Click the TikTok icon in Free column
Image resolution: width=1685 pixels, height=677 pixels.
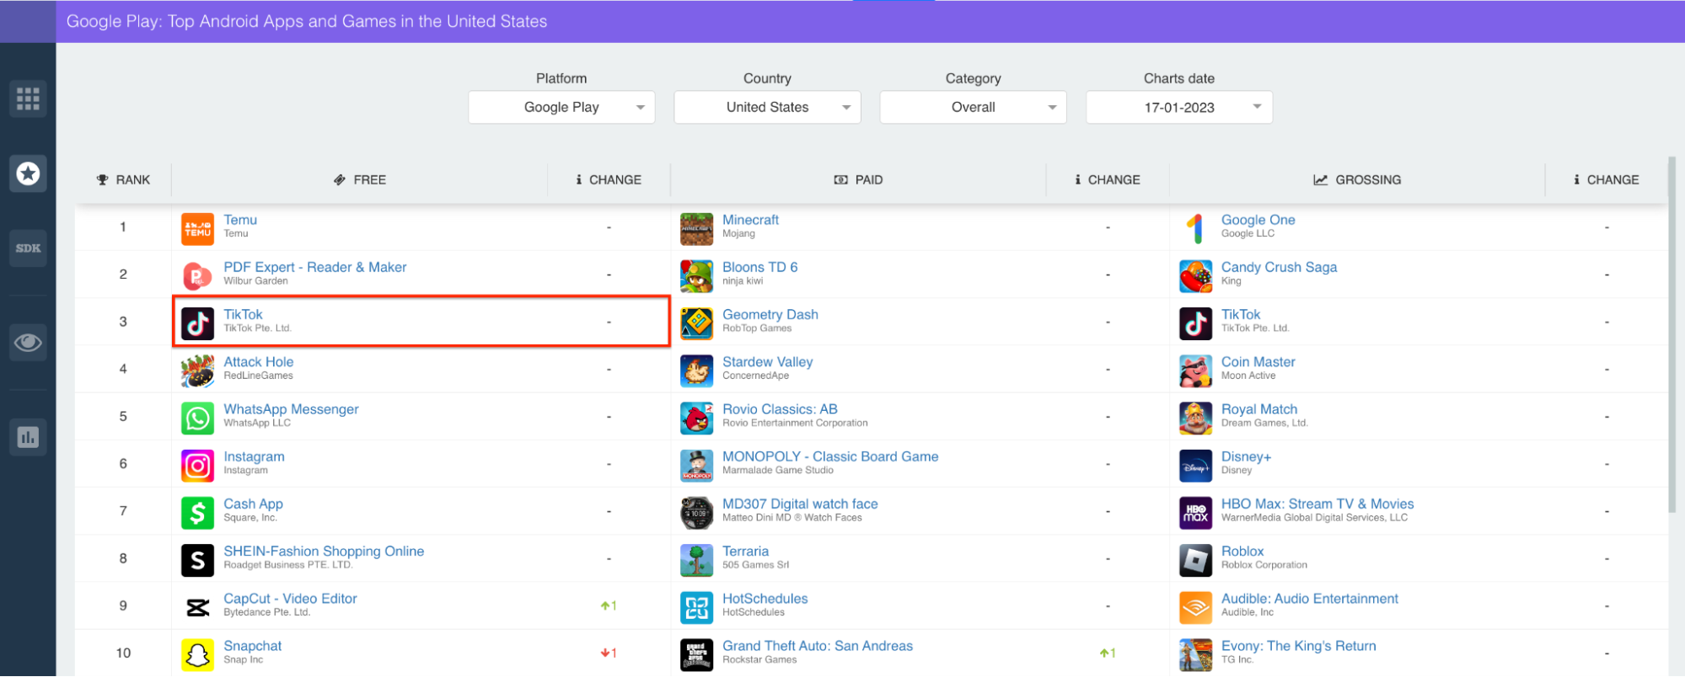(197, 323)
